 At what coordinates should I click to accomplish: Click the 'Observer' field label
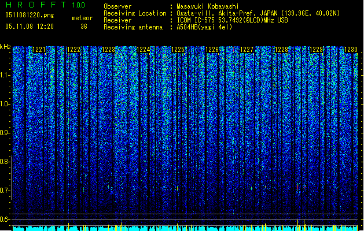click(117, 6)
